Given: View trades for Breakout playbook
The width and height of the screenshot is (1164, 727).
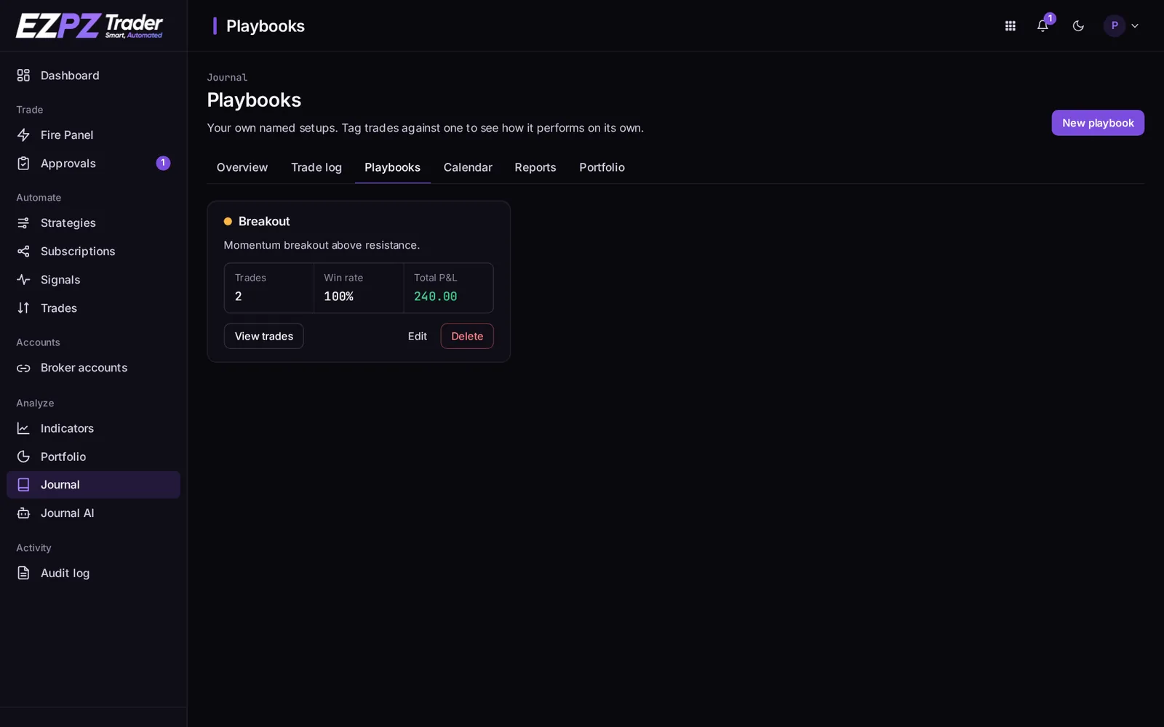Looking at the screenshot, I should tap(264, 336).
